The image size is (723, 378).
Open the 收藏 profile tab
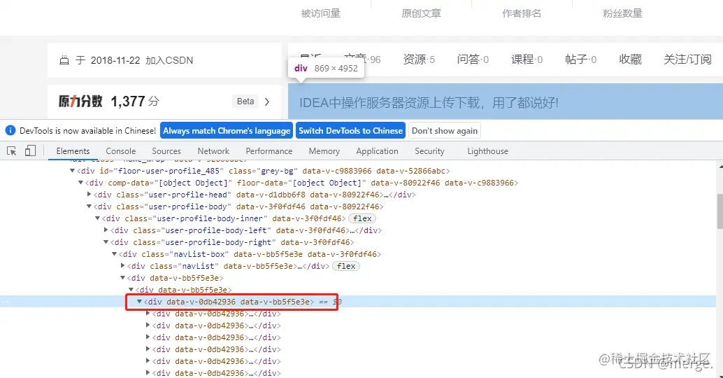(x=630, y=59)
